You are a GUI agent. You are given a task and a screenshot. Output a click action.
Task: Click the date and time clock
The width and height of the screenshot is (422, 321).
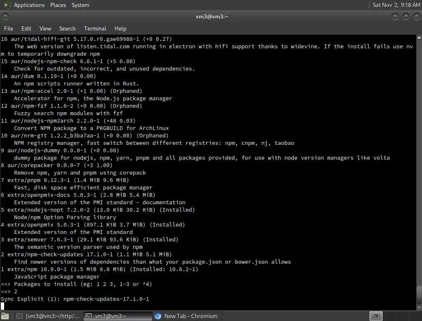[x=396, y=5]
